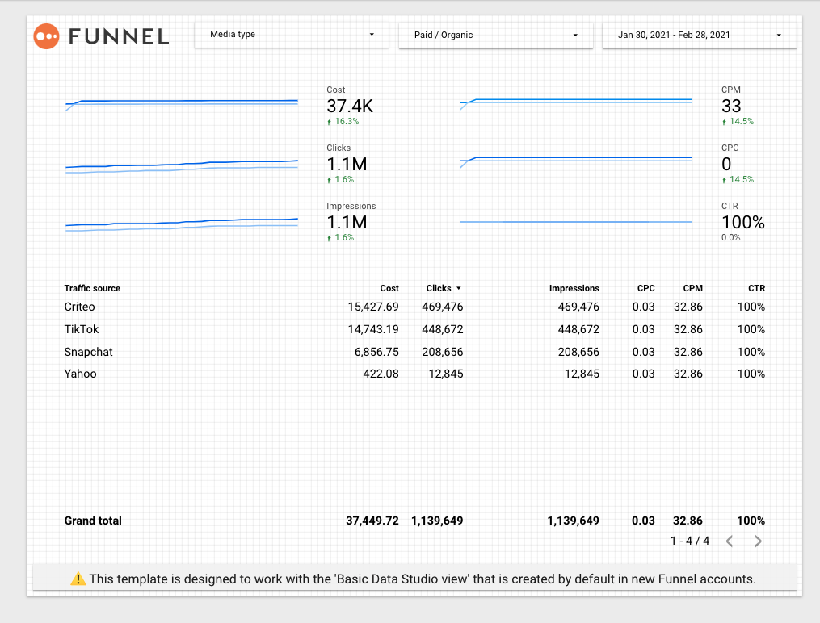Click the CPM scorecard value 33
The image size is (820, 623).
[731, 106]
